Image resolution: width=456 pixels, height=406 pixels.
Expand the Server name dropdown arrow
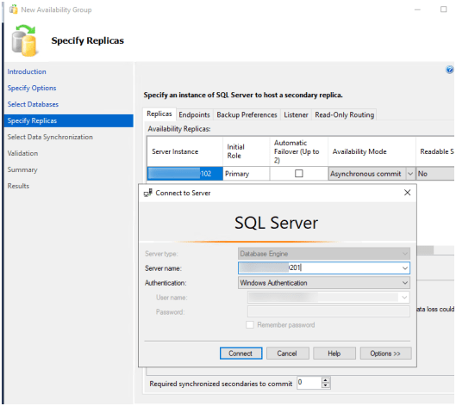coord(405,268)
